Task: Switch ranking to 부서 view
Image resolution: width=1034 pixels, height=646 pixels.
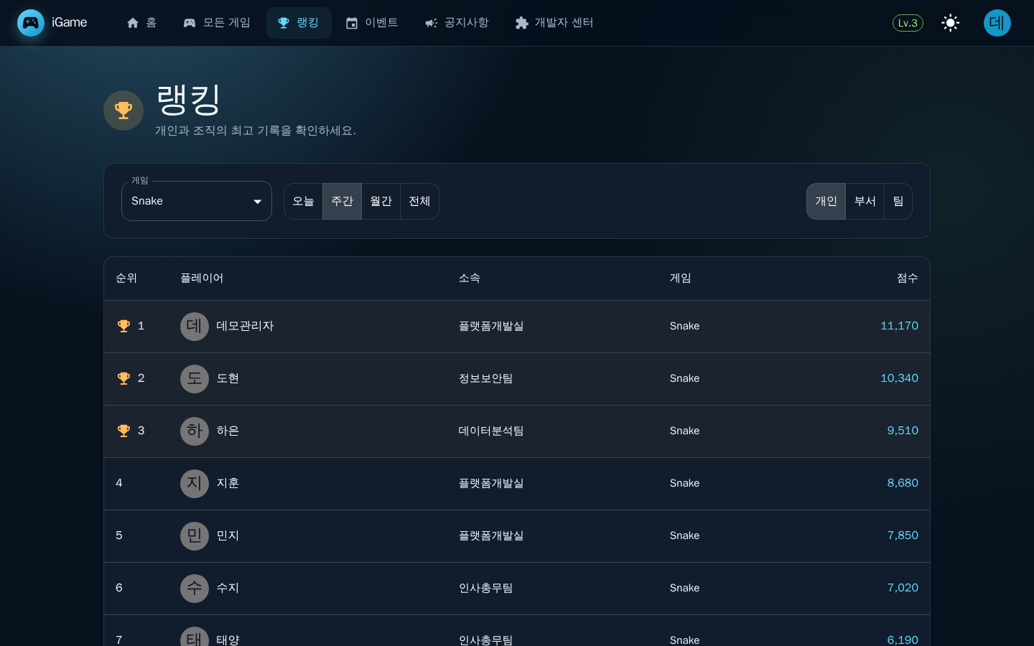Action: point(865,201)
